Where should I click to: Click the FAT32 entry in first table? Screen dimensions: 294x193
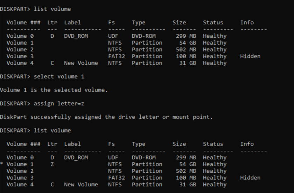[117, 56]
